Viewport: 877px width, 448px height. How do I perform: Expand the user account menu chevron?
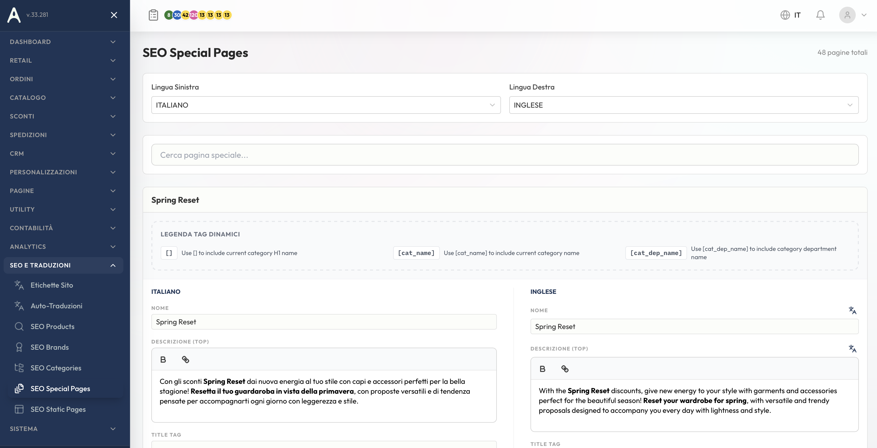point(864,15)
